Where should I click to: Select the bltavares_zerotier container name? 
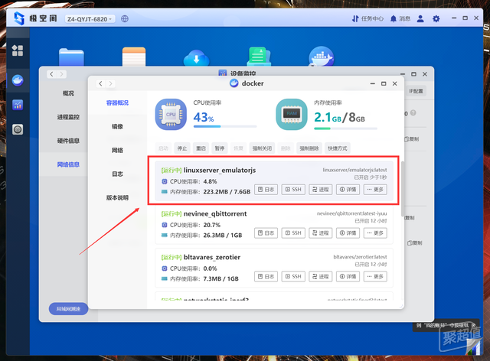tap(212, 257)
